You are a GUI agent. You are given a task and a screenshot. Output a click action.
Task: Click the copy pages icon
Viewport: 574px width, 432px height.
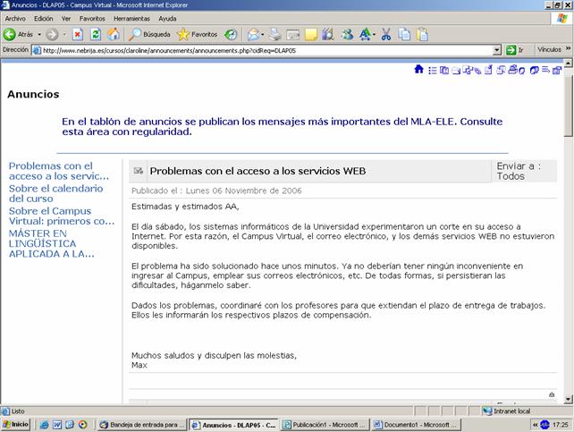[x=404, y=34]
